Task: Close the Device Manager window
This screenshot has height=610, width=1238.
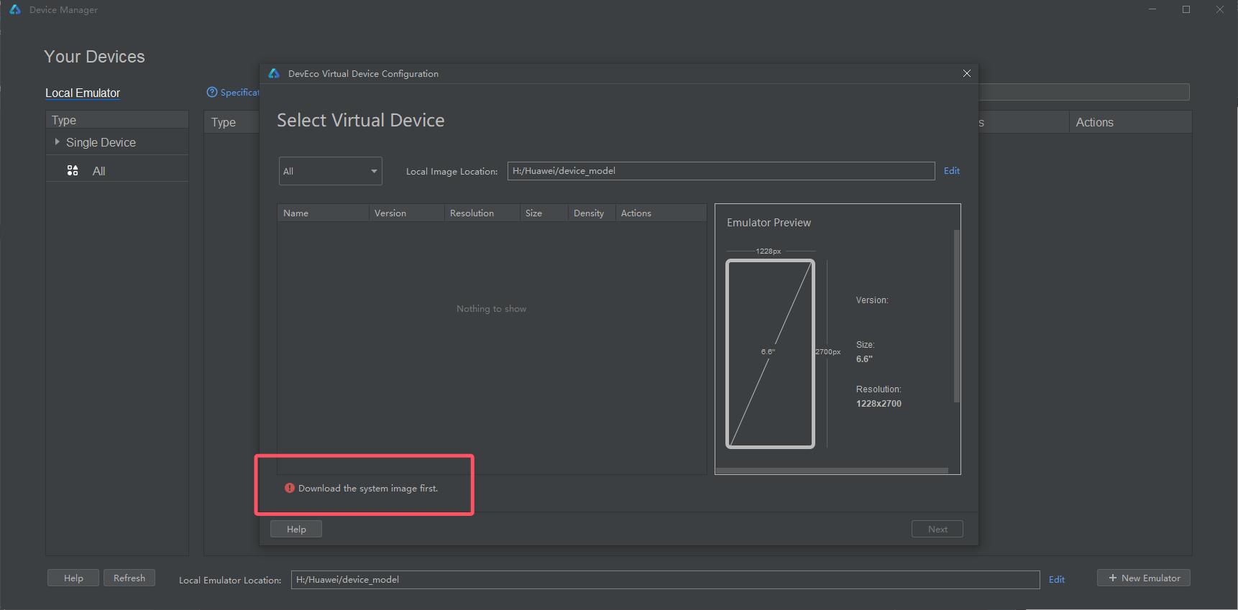Action: point(1220,9)
